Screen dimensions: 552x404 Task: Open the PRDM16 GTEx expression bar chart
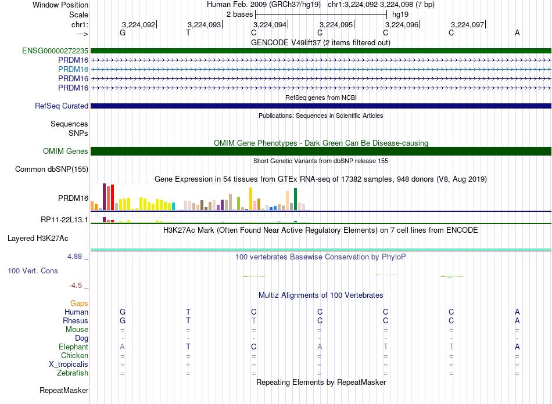tap(200, 197)
